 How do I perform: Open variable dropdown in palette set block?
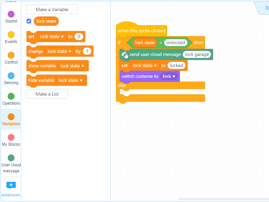(x=52, y=37)
